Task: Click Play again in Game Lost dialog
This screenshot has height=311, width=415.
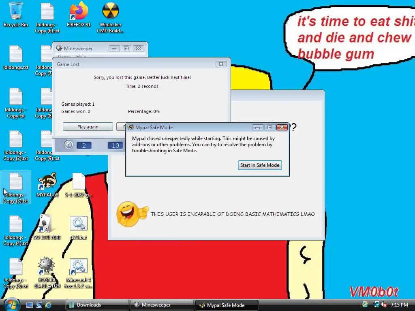Action: tap(88, 127)
